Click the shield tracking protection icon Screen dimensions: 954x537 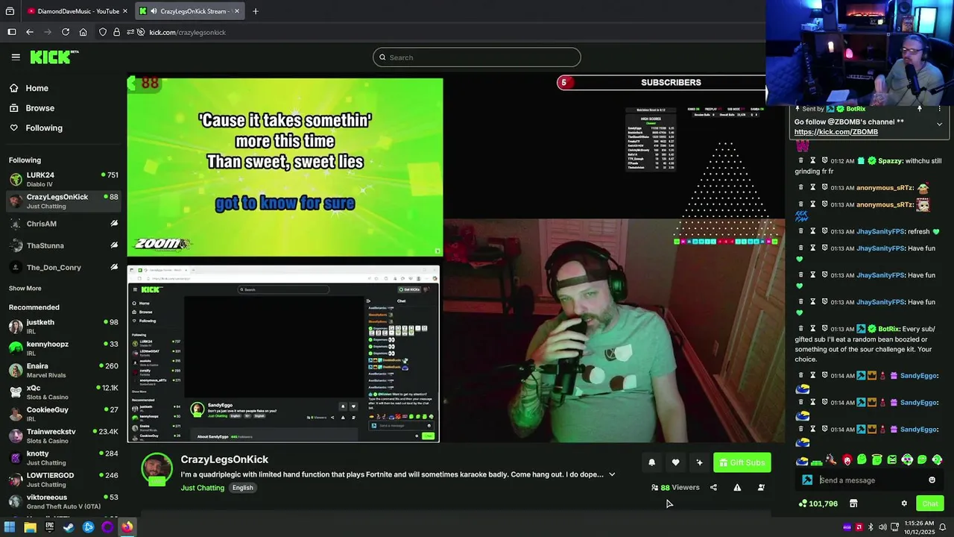point(103,32)
